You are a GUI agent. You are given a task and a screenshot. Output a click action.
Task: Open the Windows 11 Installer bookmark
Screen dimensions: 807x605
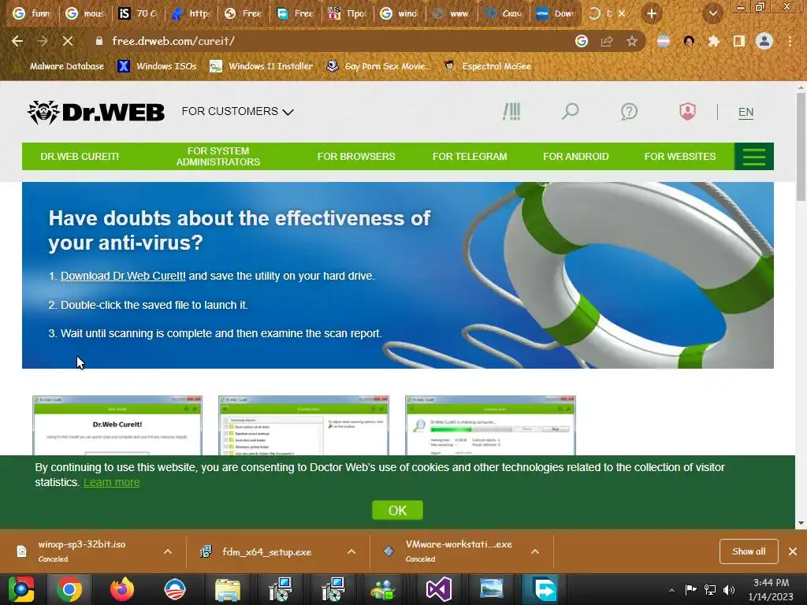point(262,66)
